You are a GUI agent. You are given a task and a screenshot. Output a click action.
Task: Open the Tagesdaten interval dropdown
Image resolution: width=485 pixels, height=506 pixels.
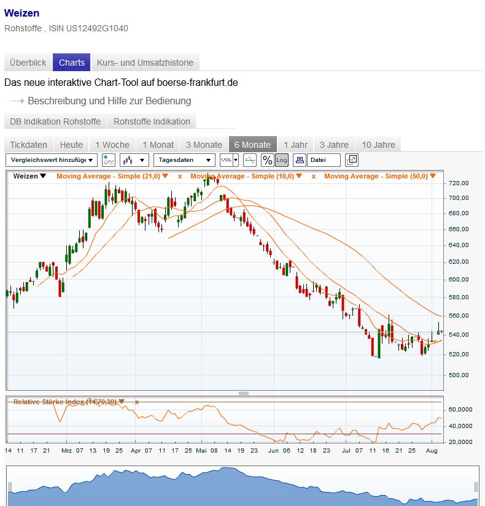pos(184,160)
